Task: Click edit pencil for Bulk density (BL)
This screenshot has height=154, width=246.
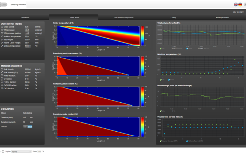Action: 2,73
